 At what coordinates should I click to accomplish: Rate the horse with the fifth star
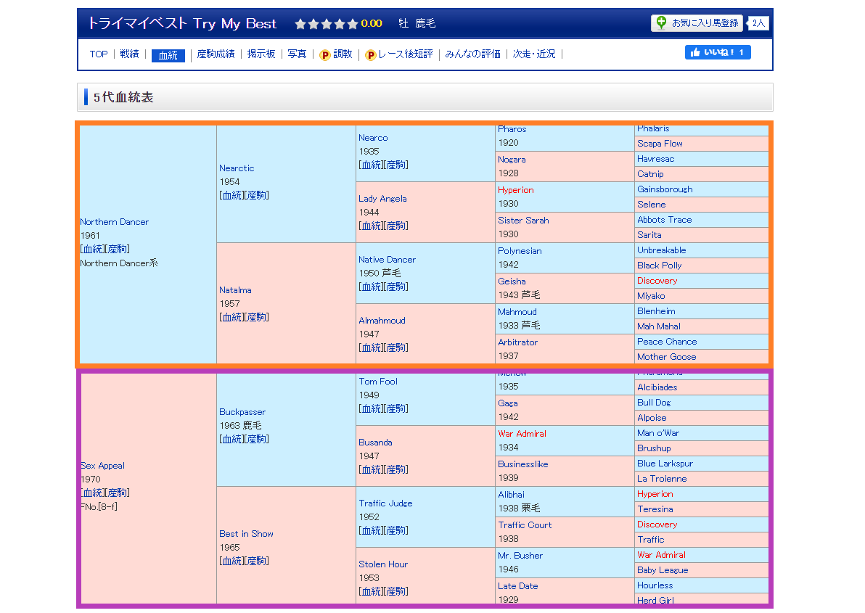point(353,24)
